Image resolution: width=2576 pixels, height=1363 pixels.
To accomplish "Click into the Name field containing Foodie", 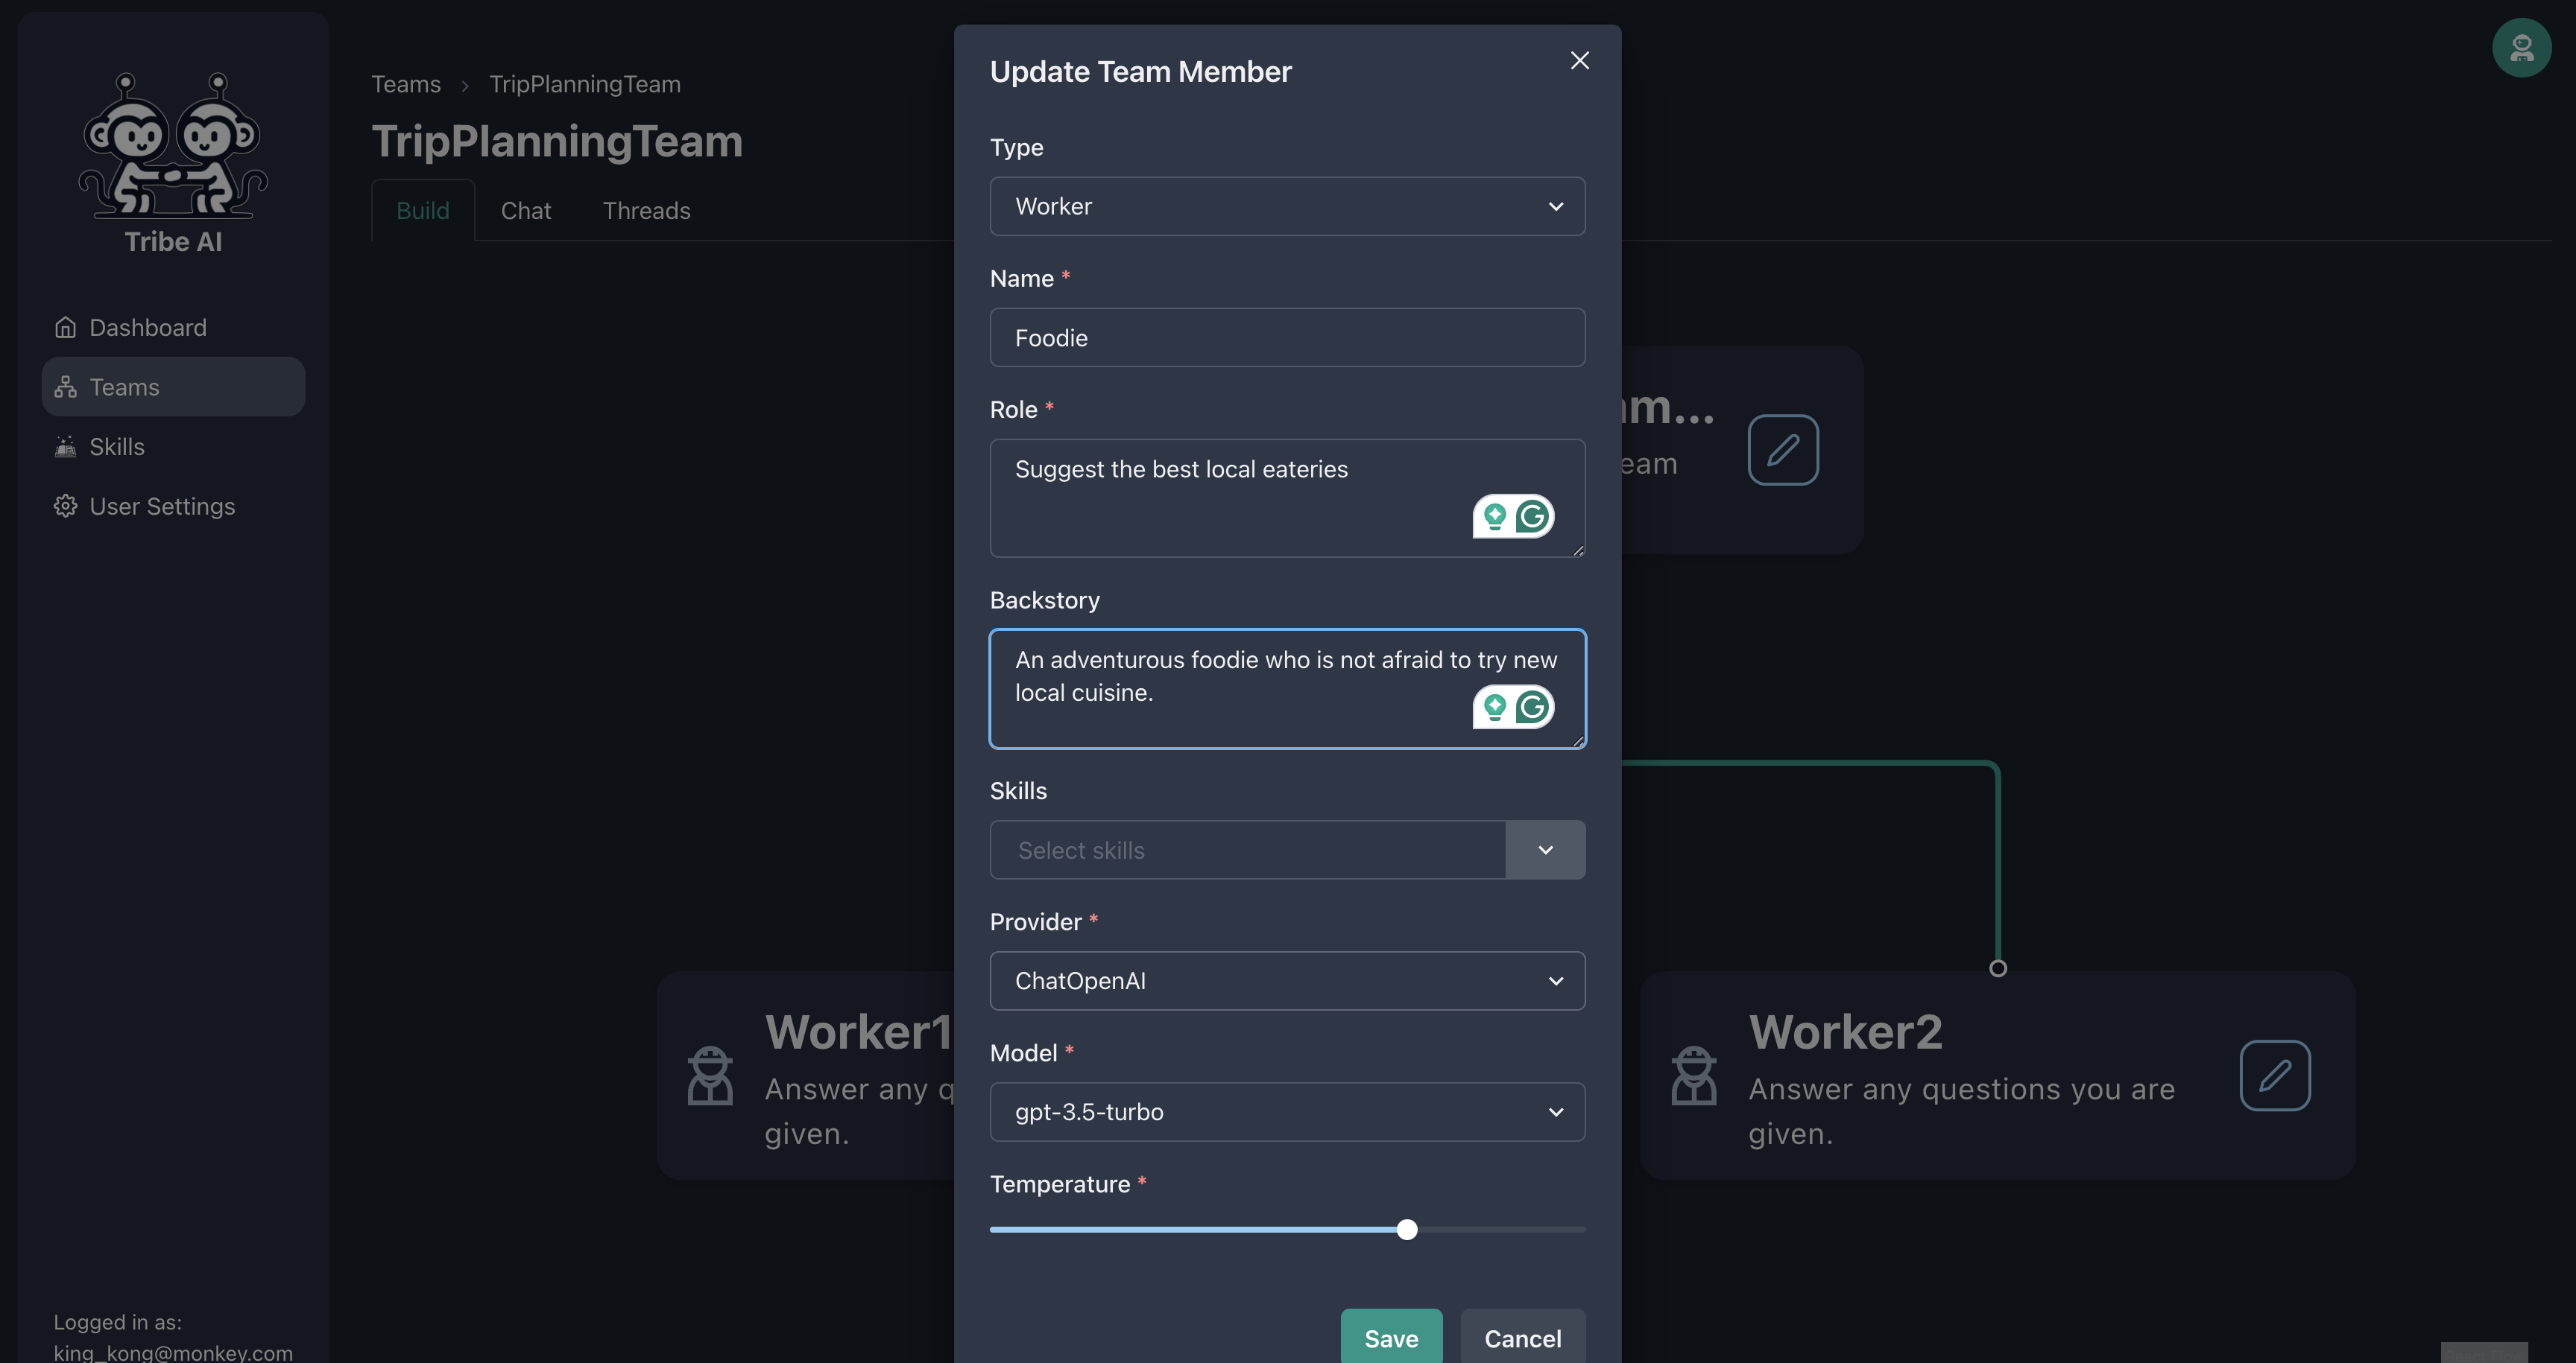I will coord(1286,337).
